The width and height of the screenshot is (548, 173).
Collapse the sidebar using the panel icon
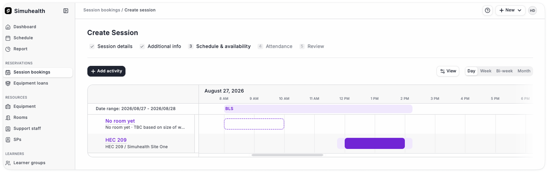tap(66, 11)
